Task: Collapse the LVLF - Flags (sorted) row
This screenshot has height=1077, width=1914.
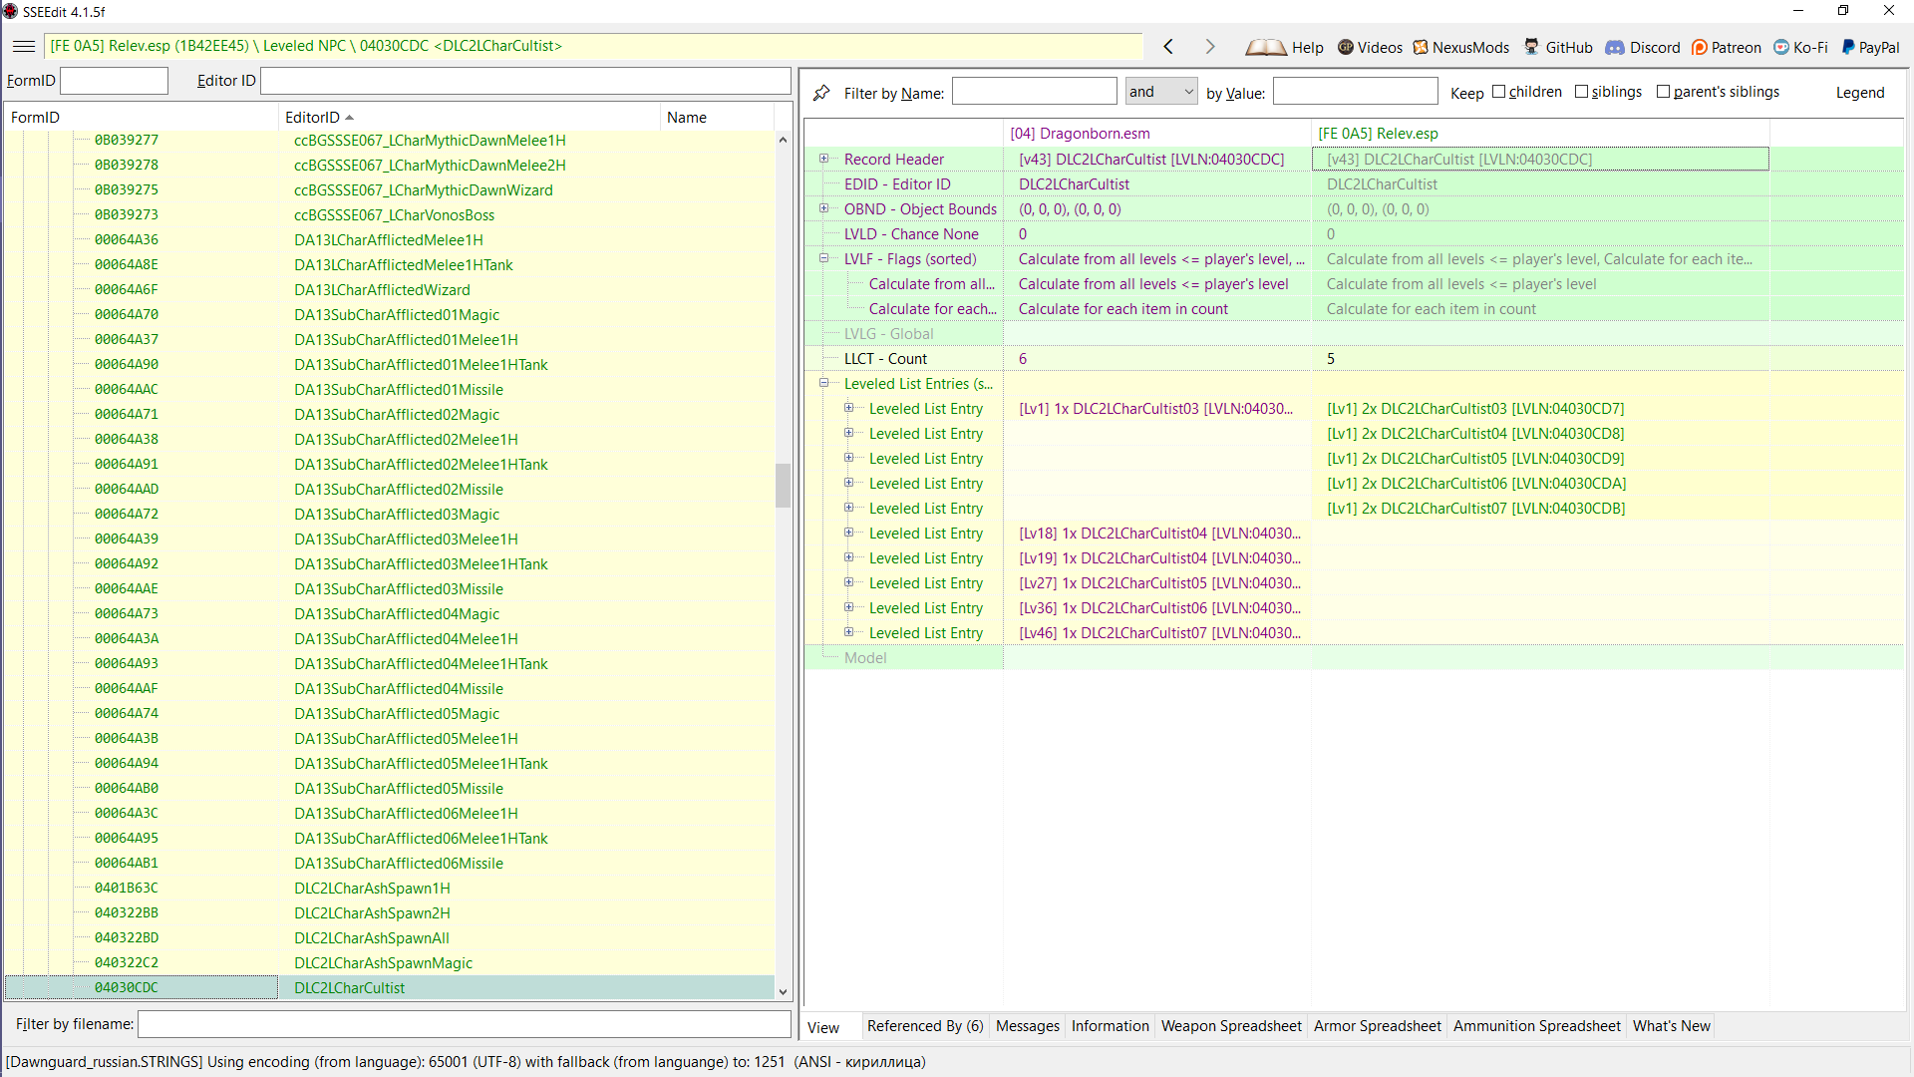Action: click(823, 258)
